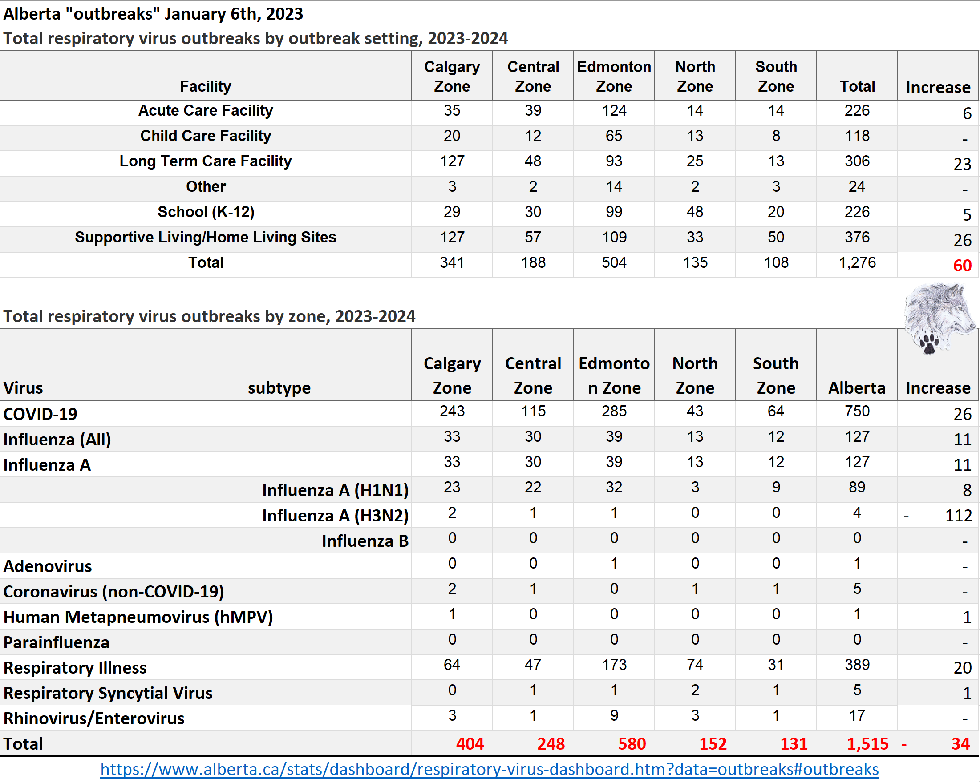Click the 'subtype' column header
Image resolution: width=980 pixels, height=783 pixels.
pos(279,388)
